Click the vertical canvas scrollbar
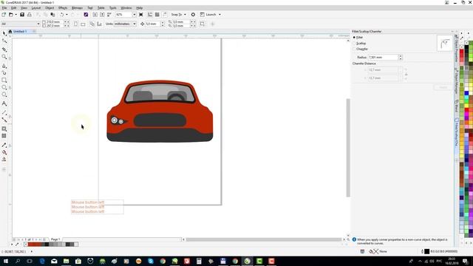 [348, 148]
